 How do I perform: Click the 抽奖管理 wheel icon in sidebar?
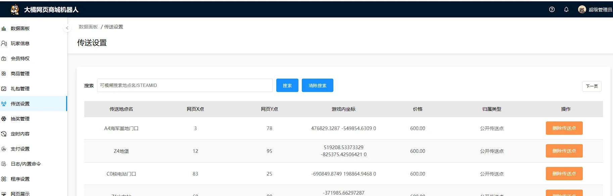point(4,119)
